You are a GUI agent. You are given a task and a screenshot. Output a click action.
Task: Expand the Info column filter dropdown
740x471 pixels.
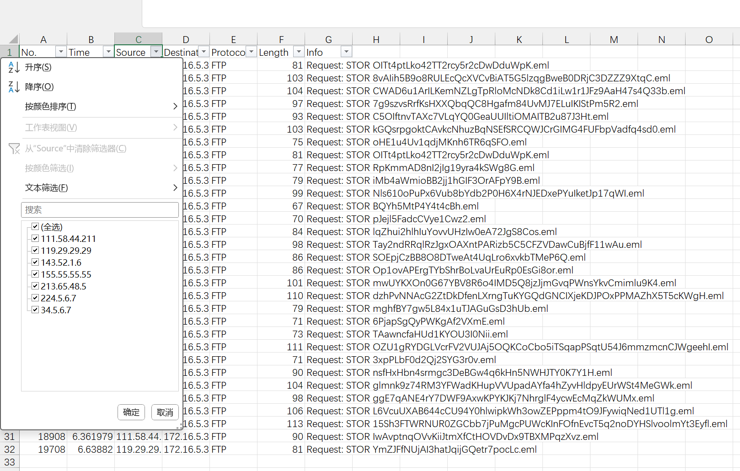[346, 52]
